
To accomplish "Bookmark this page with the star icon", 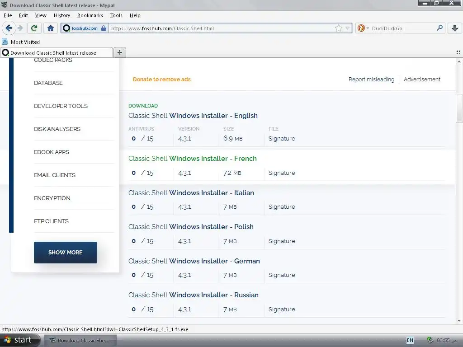I will [x=338, y=28].
